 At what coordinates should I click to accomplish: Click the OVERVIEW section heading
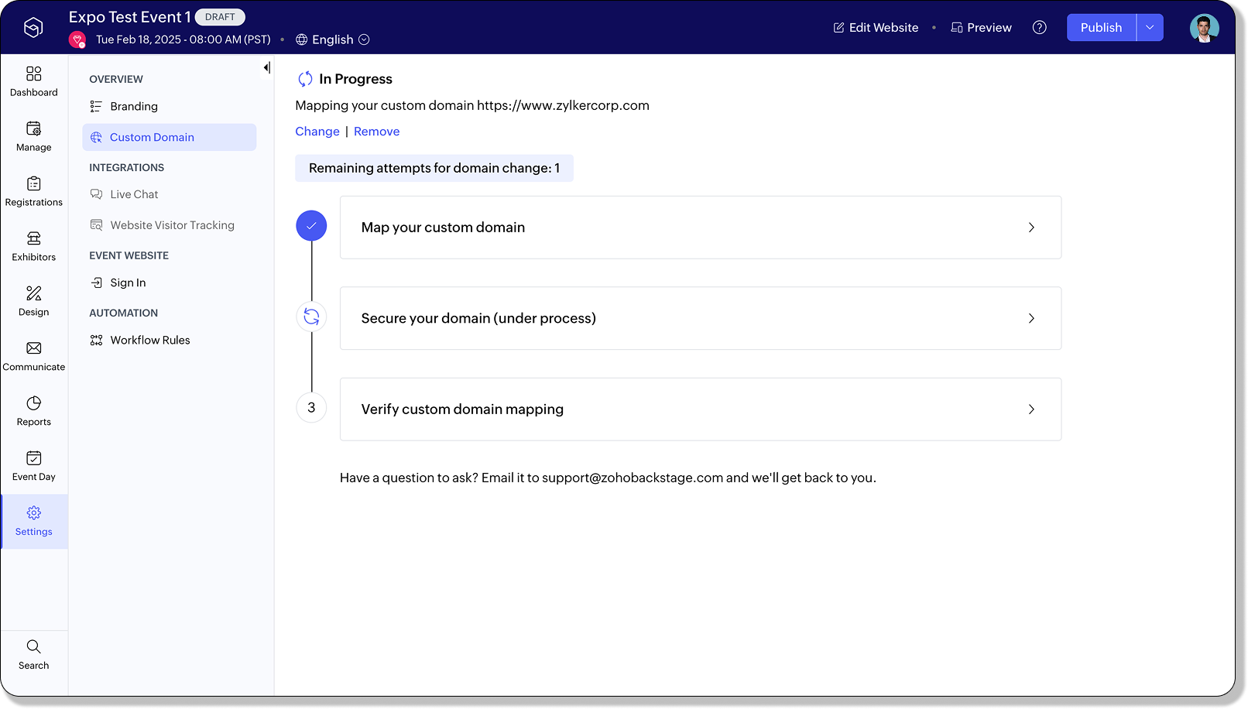[x=116, y=80]
